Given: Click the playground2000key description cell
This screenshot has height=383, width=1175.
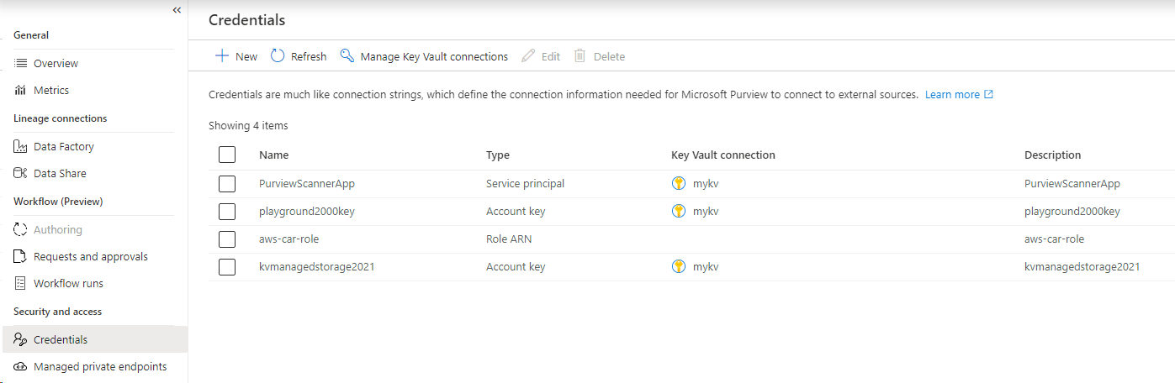Looking at the screenshot, I should [1072, 211].
